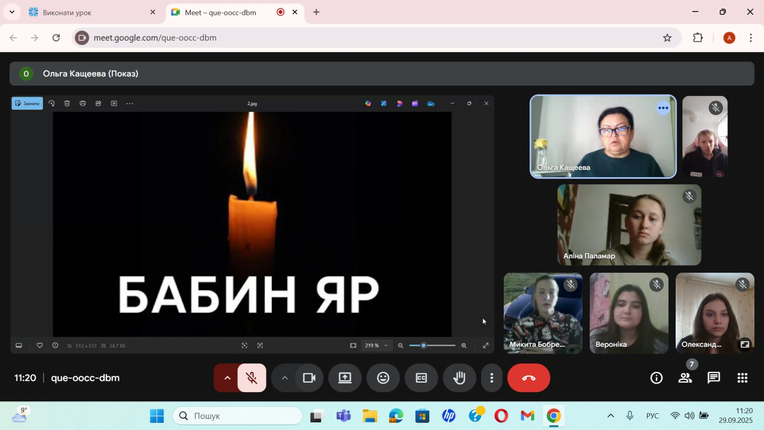The image size is (764, 430).
Task: Open the activities grid icon
Action: (x=742, y=378)
